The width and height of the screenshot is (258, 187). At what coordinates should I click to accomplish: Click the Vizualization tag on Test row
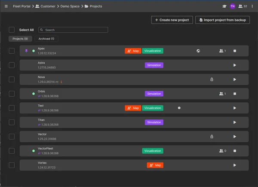point(153,108)
